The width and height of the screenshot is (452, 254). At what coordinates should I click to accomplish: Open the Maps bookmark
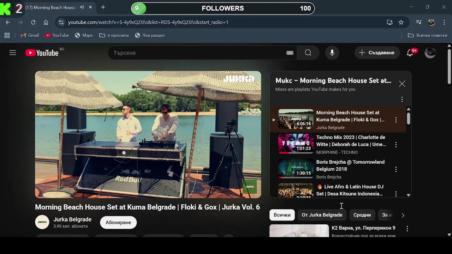[84, 35]
